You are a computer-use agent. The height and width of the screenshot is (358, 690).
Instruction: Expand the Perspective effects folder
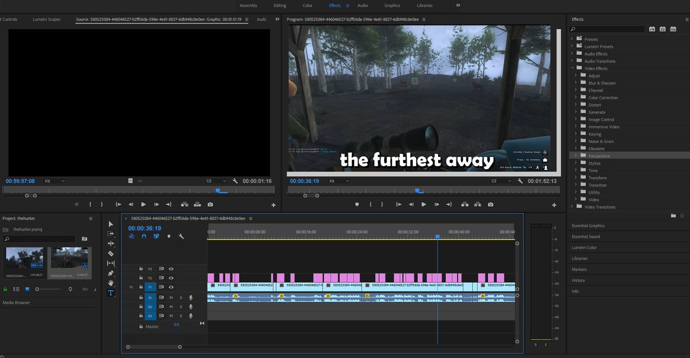point(576,156)
